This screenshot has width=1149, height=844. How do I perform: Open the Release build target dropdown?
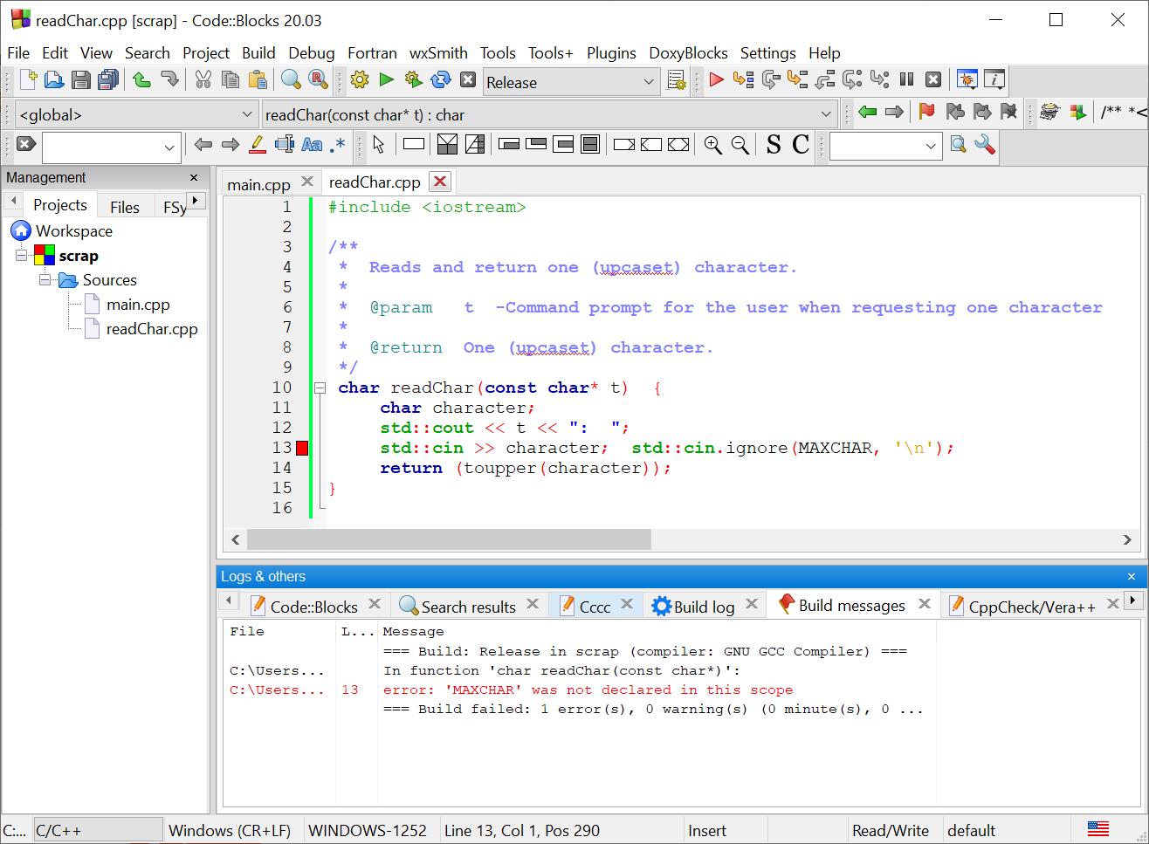(x=571, y=82)
